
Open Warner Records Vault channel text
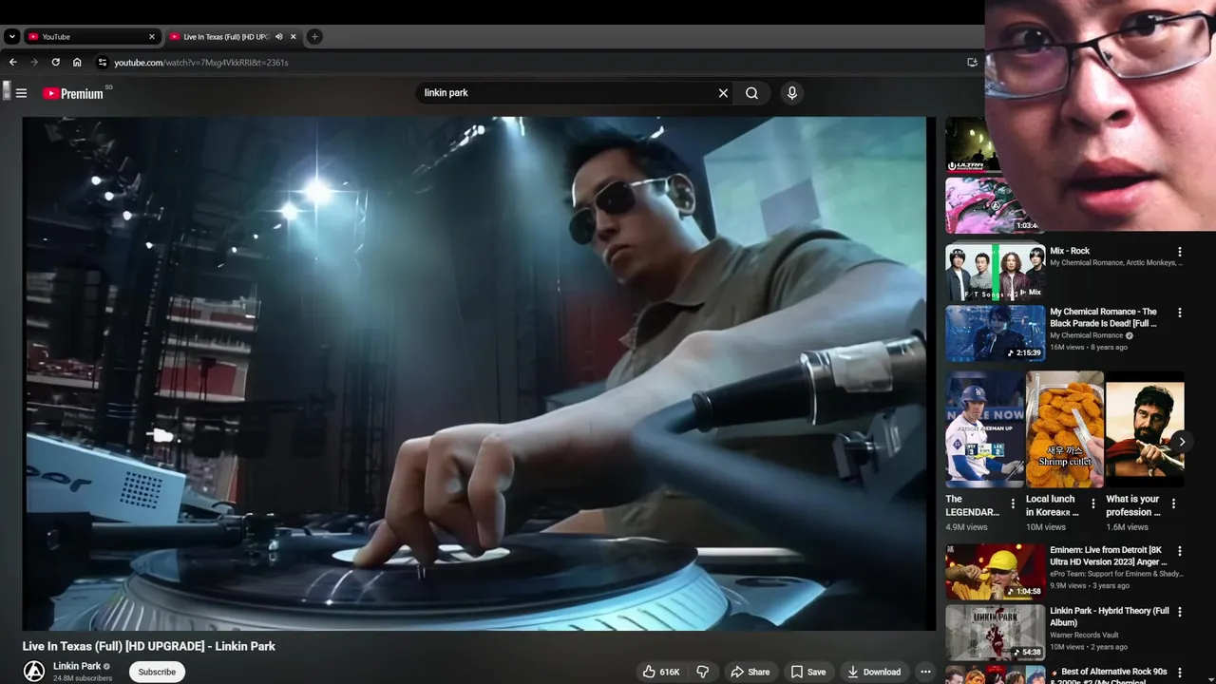1084,636
